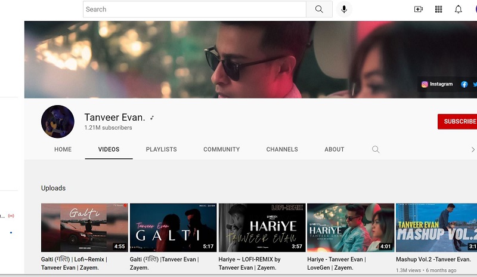This screenshot has width=477, height=277.
Task: Open the COMMUNITY tab
Action: 221,149
